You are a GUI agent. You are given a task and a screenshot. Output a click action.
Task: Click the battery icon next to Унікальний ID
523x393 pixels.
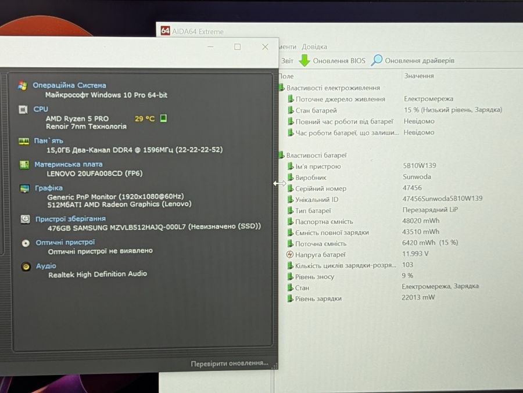[290, 200]
